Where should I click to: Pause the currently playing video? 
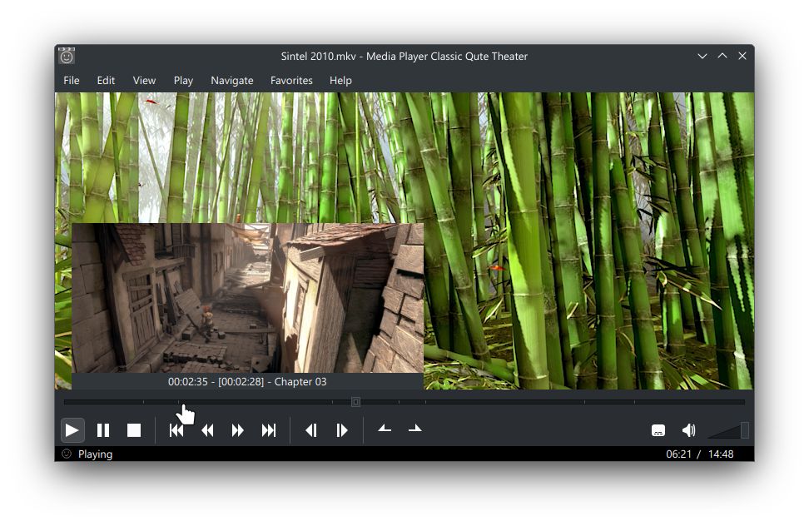103,430
